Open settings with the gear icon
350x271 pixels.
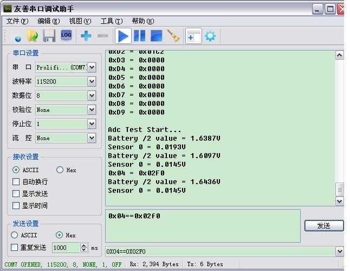pos(210,36)
